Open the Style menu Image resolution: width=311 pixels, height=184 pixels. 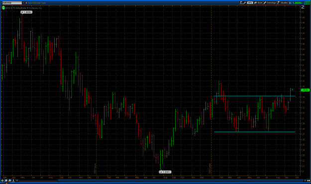[x=258, y=3]
